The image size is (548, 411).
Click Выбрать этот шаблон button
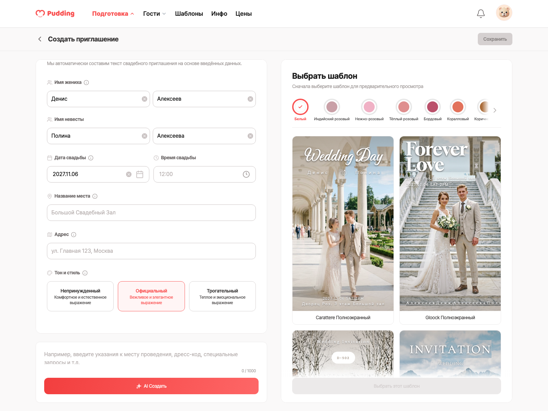397,386
